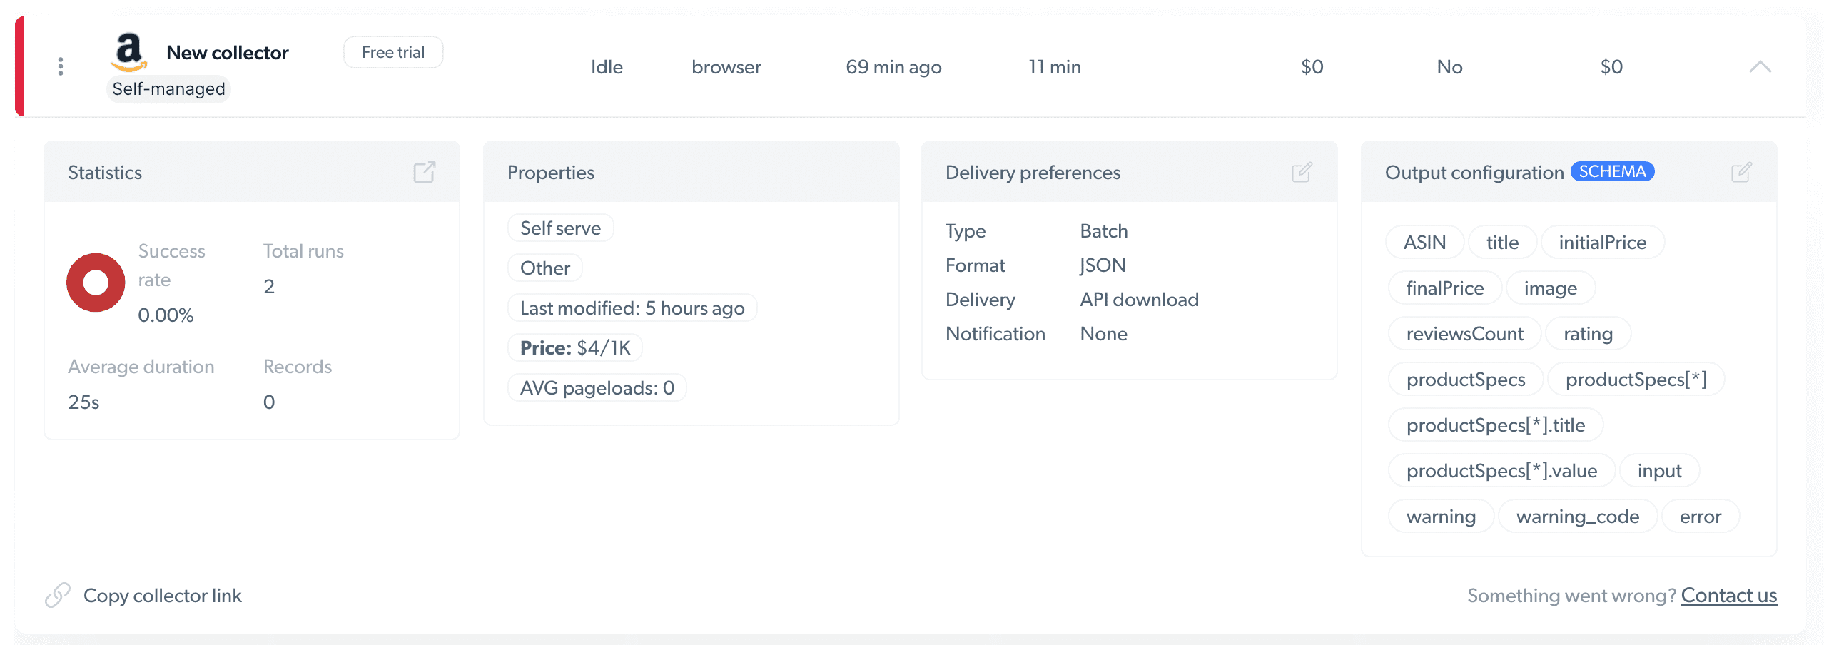Edit the Output configuration
Screen dimensions: 1824x645
coord(1741,171)
